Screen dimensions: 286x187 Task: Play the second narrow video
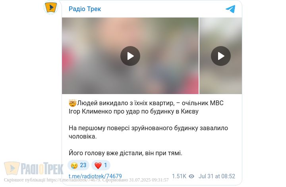pos(221,56)
